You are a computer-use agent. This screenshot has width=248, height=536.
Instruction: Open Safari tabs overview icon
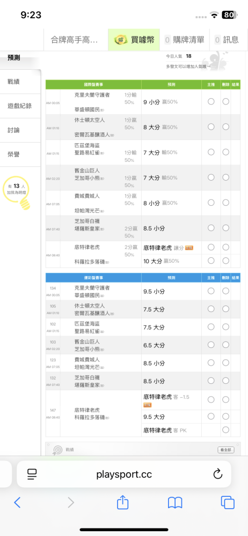coord(228,503)
